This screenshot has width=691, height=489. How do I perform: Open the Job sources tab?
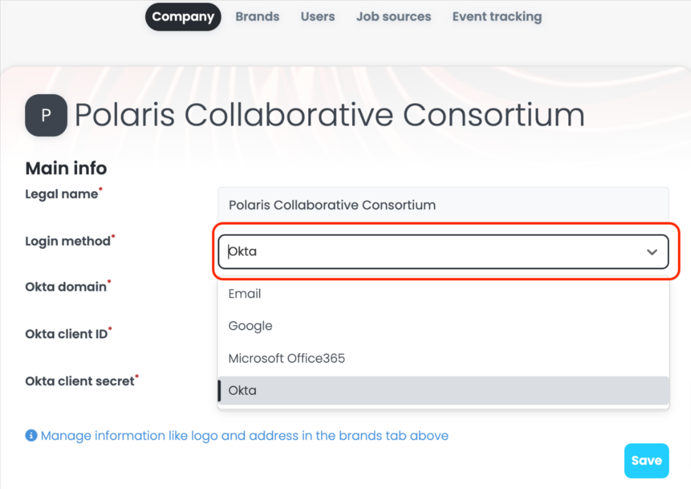[x=393, y=17]
